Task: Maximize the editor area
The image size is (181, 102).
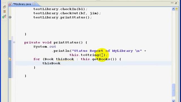Action: click(x=176, y=3)
